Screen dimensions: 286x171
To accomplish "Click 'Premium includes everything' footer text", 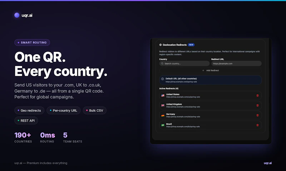I will pos(47,163).
